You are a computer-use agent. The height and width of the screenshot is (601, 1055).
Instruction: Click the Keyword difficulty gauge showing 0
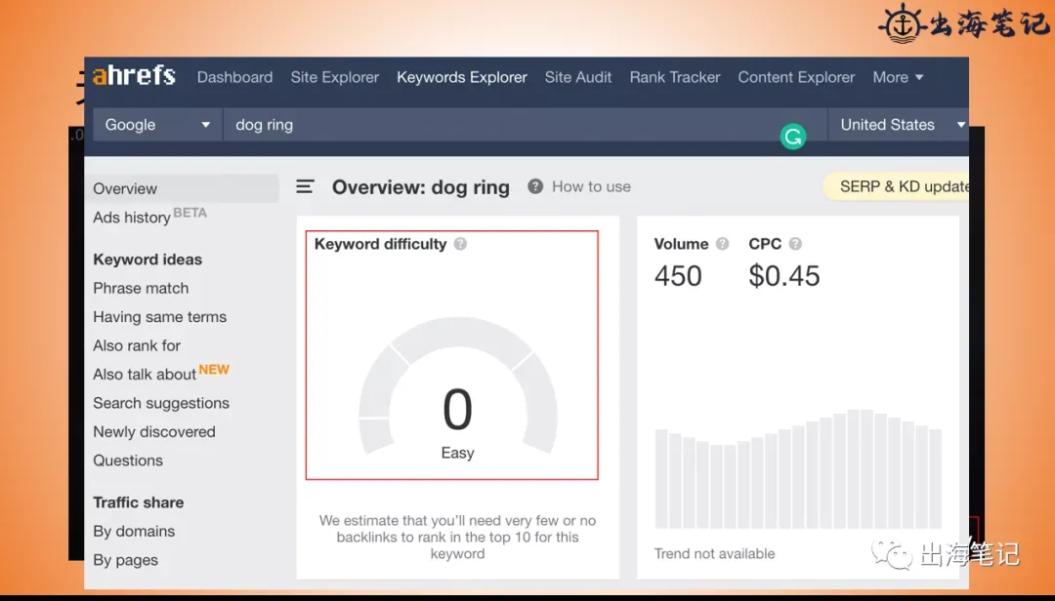coord(457,386)
